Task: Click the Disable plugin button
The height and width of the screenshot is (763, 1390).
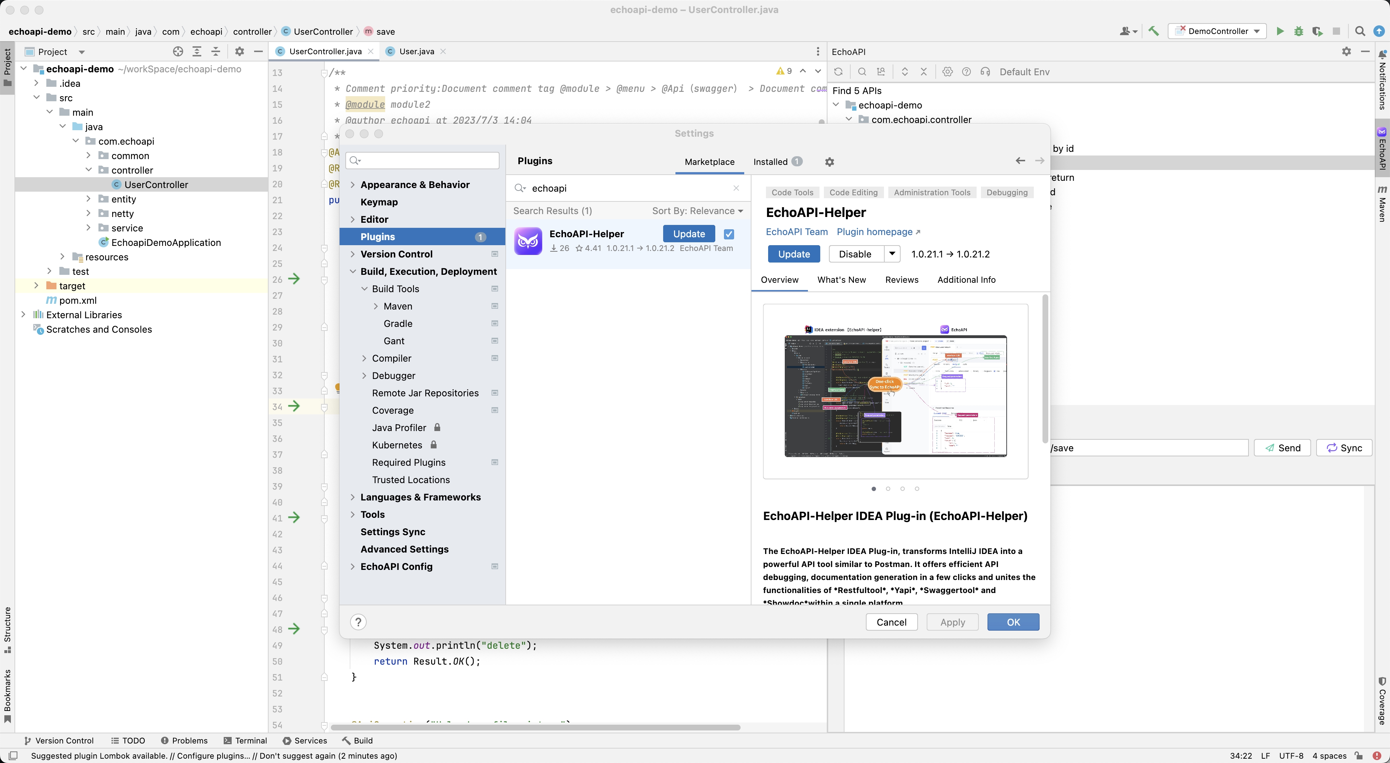Action: [856, 254]
